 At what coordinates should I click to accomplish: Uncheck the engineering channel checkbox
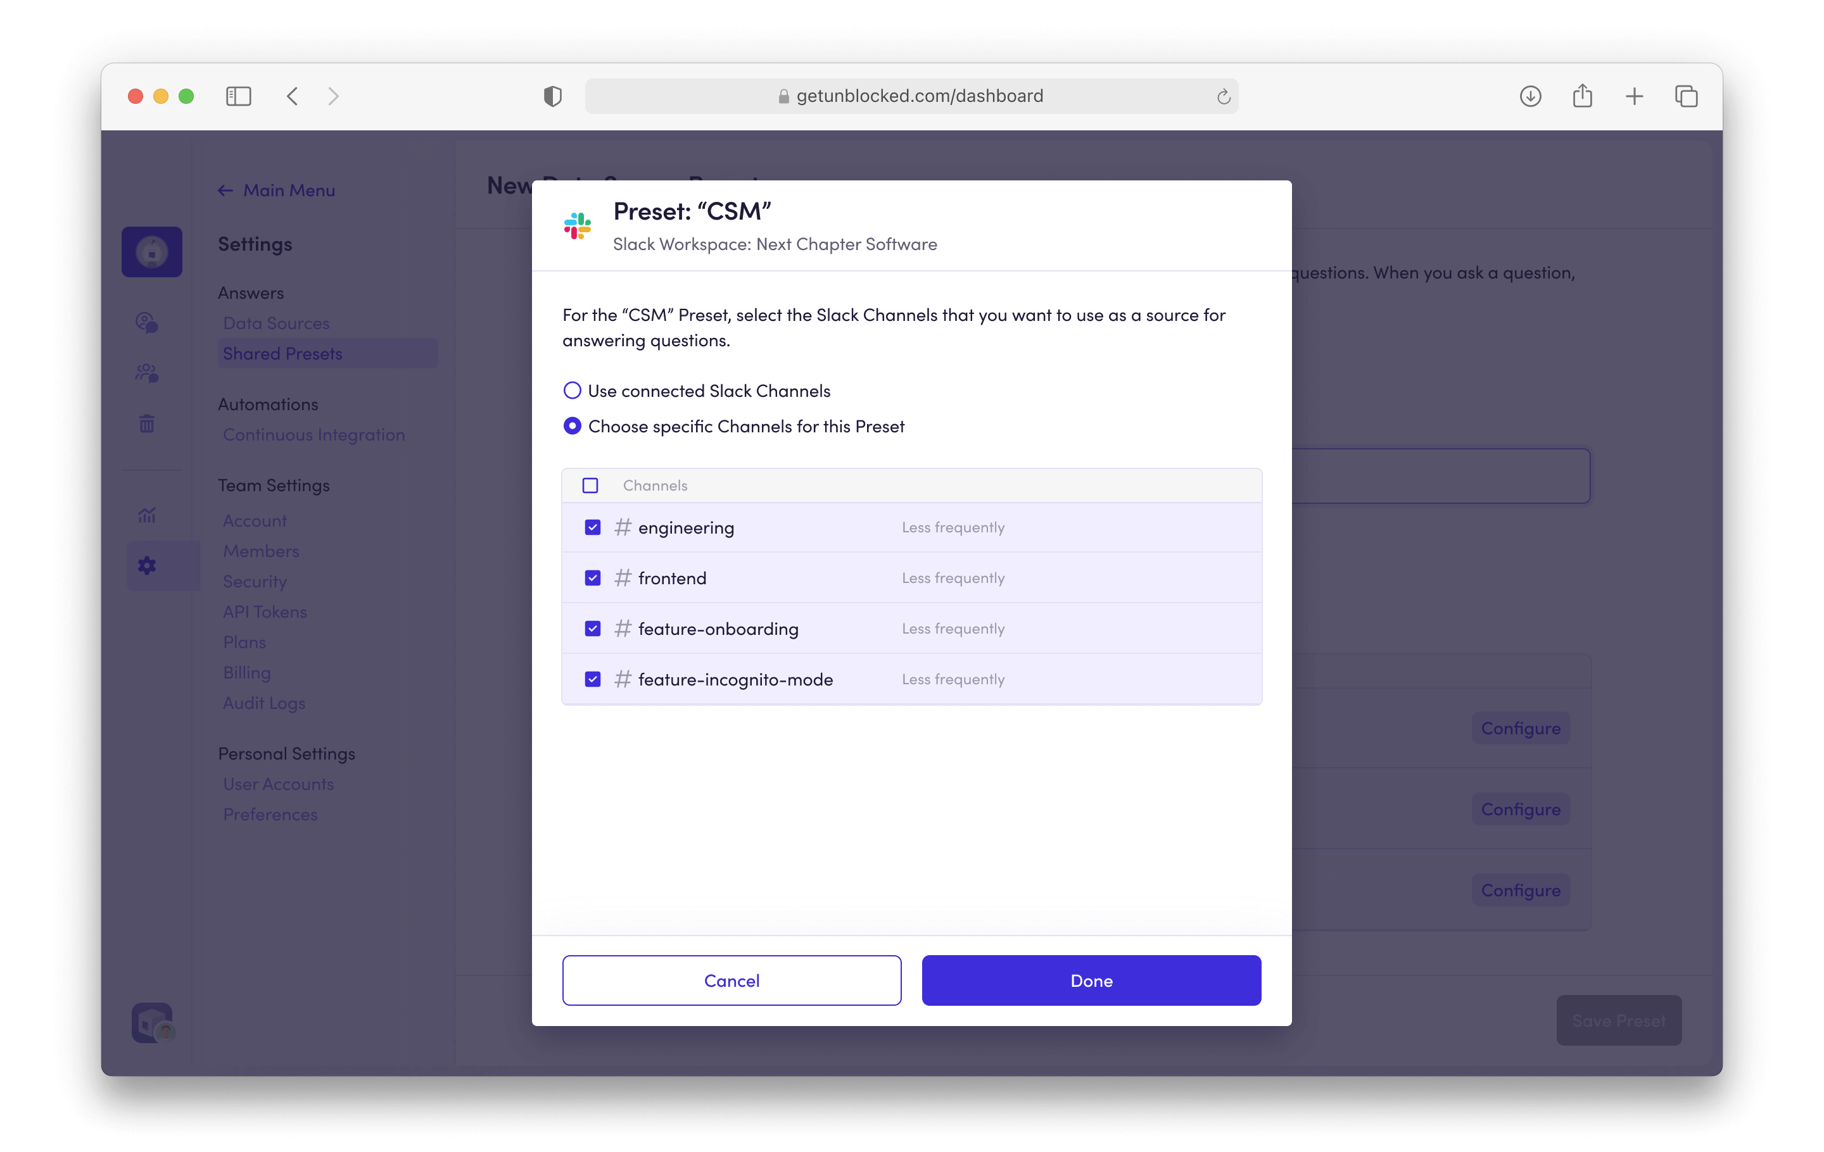[x=592, y=527]
